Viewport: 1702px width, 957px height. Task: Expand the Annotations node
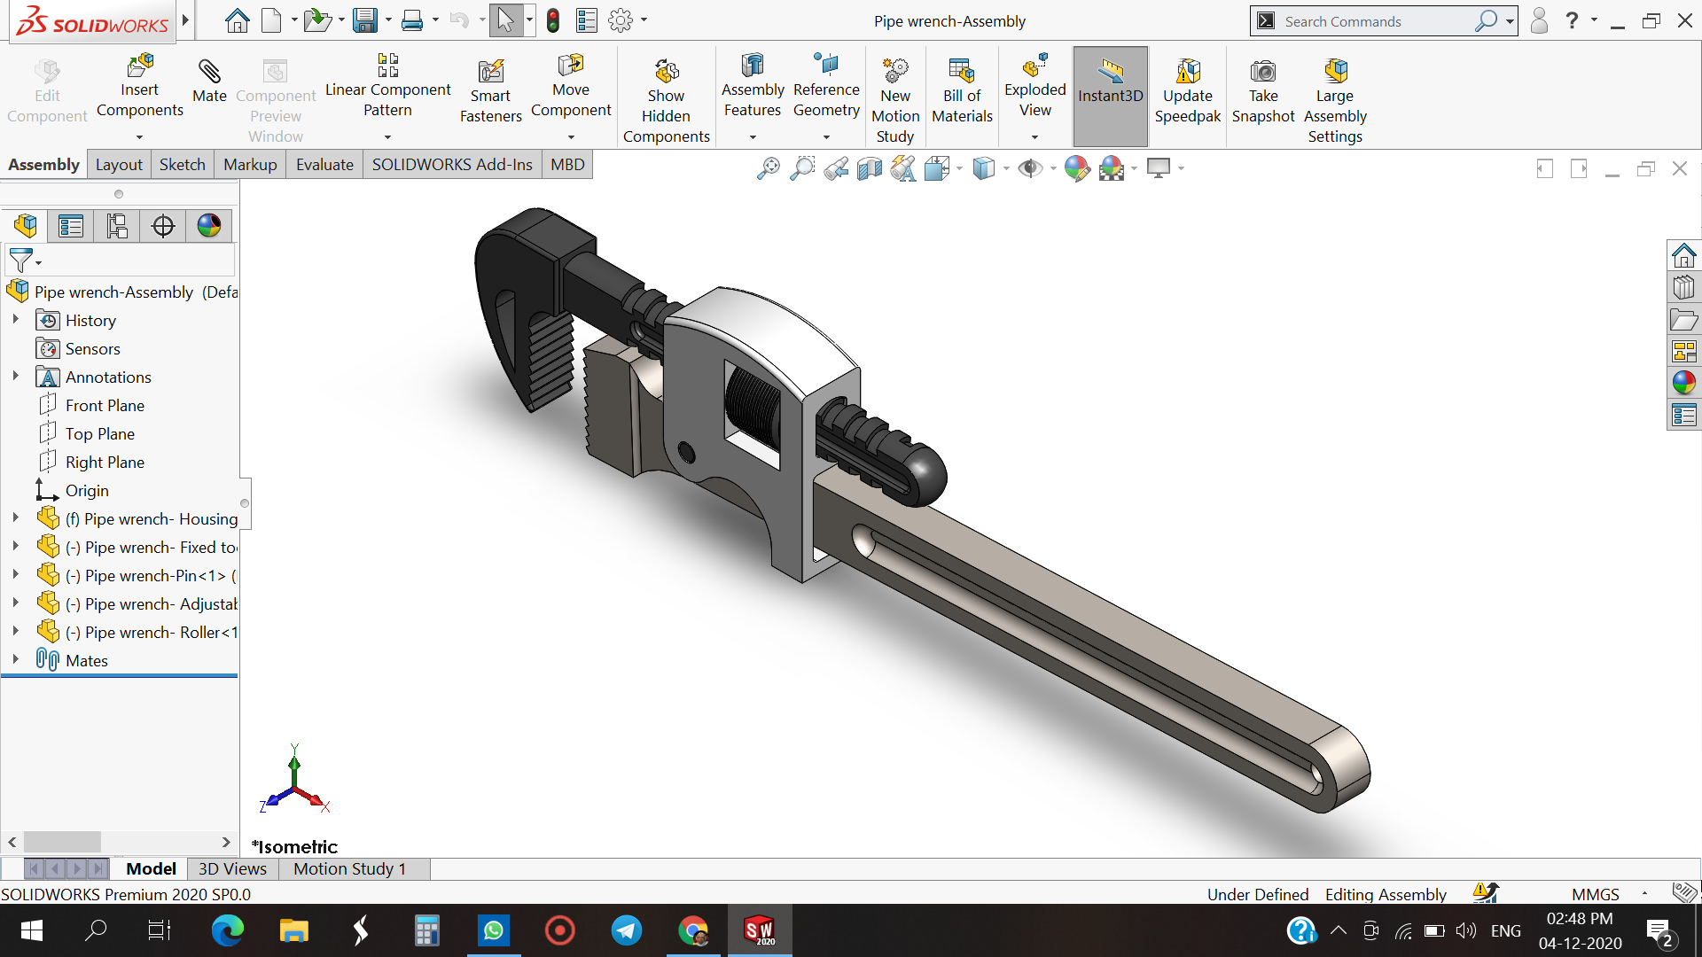click(15, 377)
